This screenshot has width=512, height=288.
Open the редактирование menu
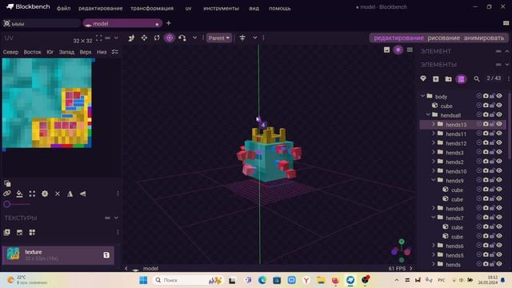pos(101,8)
